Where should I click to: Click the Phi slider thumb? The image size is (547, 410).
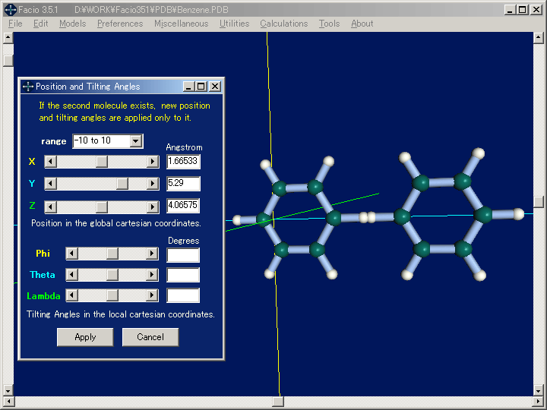pyautogui.click(x=112, y=254)
